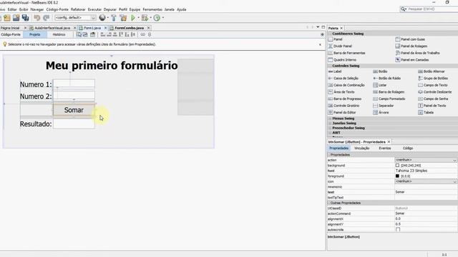Pick Caixa de Combinação in palette
This screenshot has width=458, height=257.
(346, 85)
